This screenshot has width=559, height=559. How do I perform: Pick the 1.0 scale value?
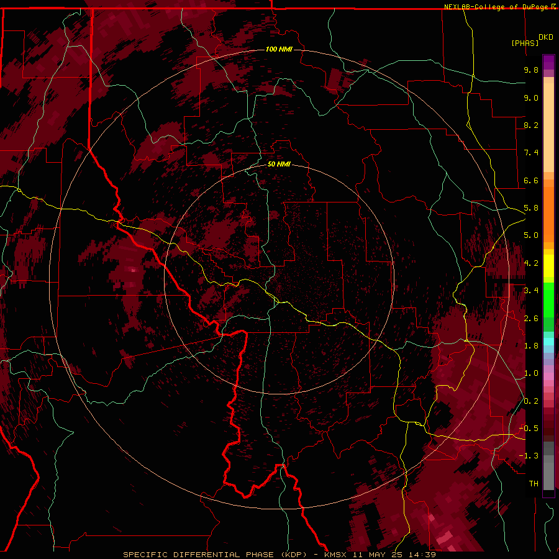(x=531, y=373)
